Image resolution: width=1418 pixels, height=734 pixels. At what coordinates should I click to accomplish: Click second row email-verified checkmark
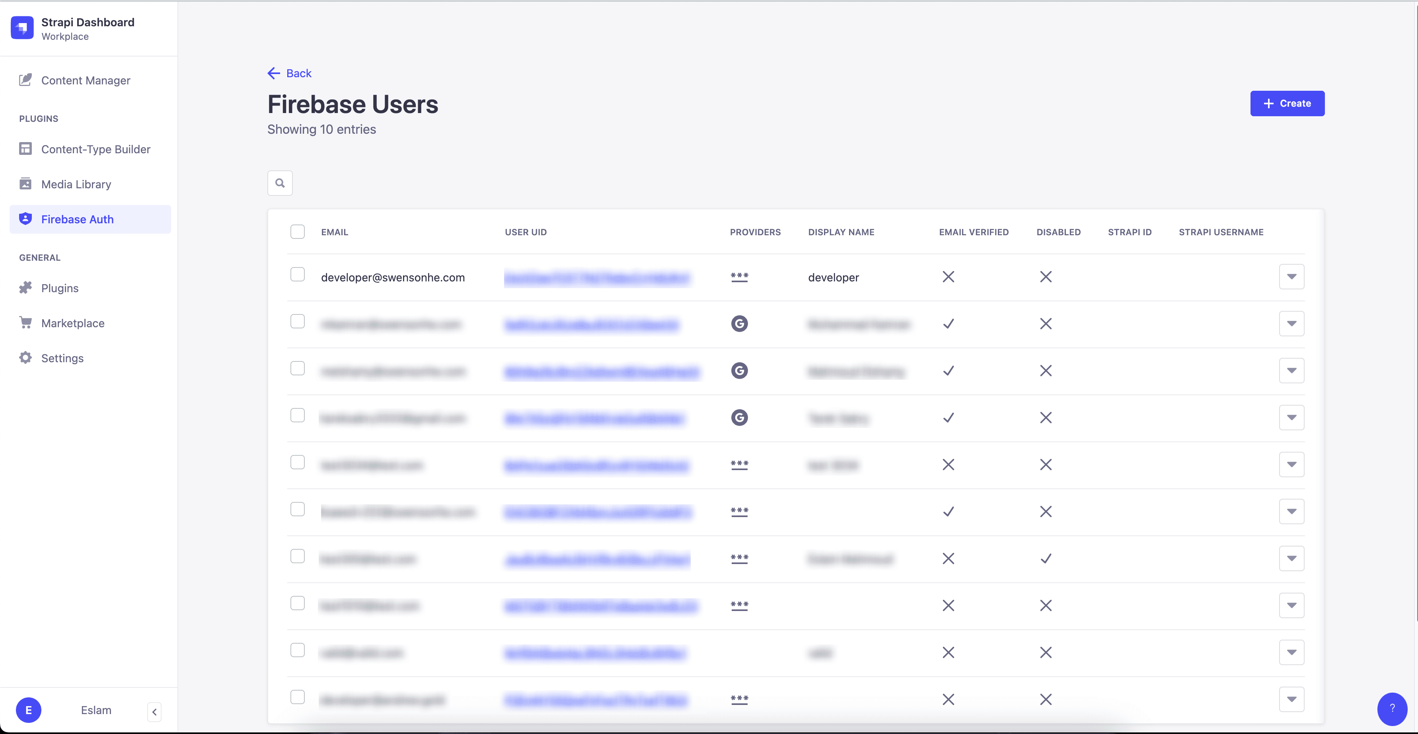(x=948, y=324)
